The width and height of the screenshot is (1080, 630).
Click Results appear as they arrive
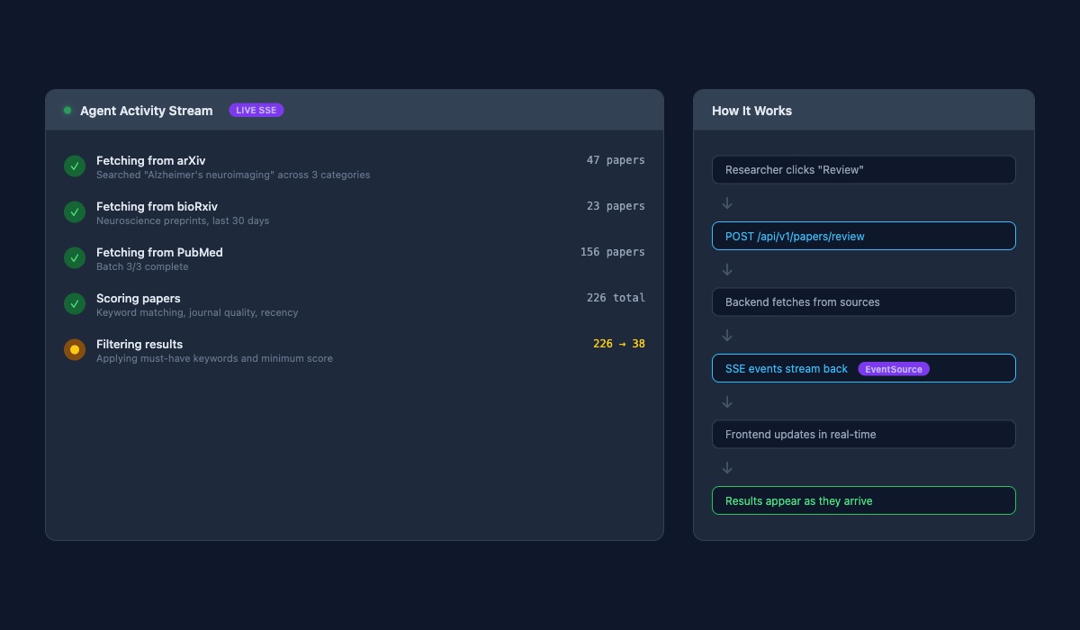[863, 500]
